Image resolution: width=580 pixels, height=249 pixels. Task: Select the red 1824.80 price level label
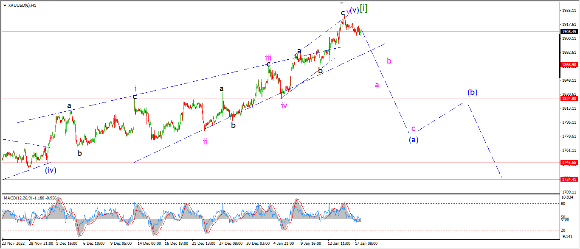tap(569, 99)
